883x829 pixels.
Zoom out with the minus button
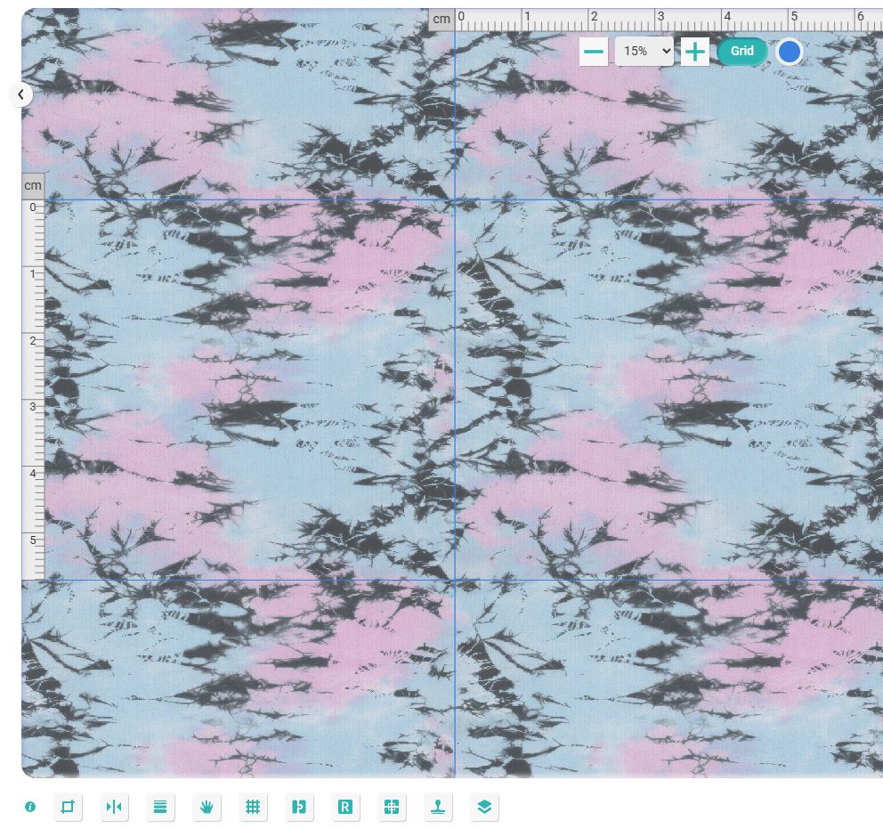coord(594,52)
